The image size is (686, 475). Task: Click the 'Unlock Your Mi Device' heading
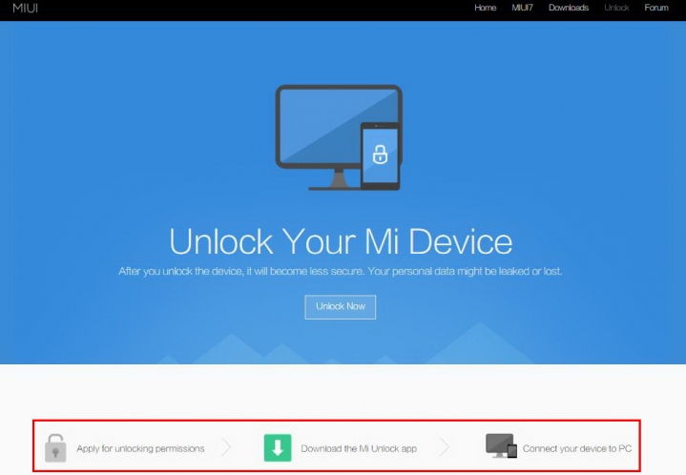point(341,241)
